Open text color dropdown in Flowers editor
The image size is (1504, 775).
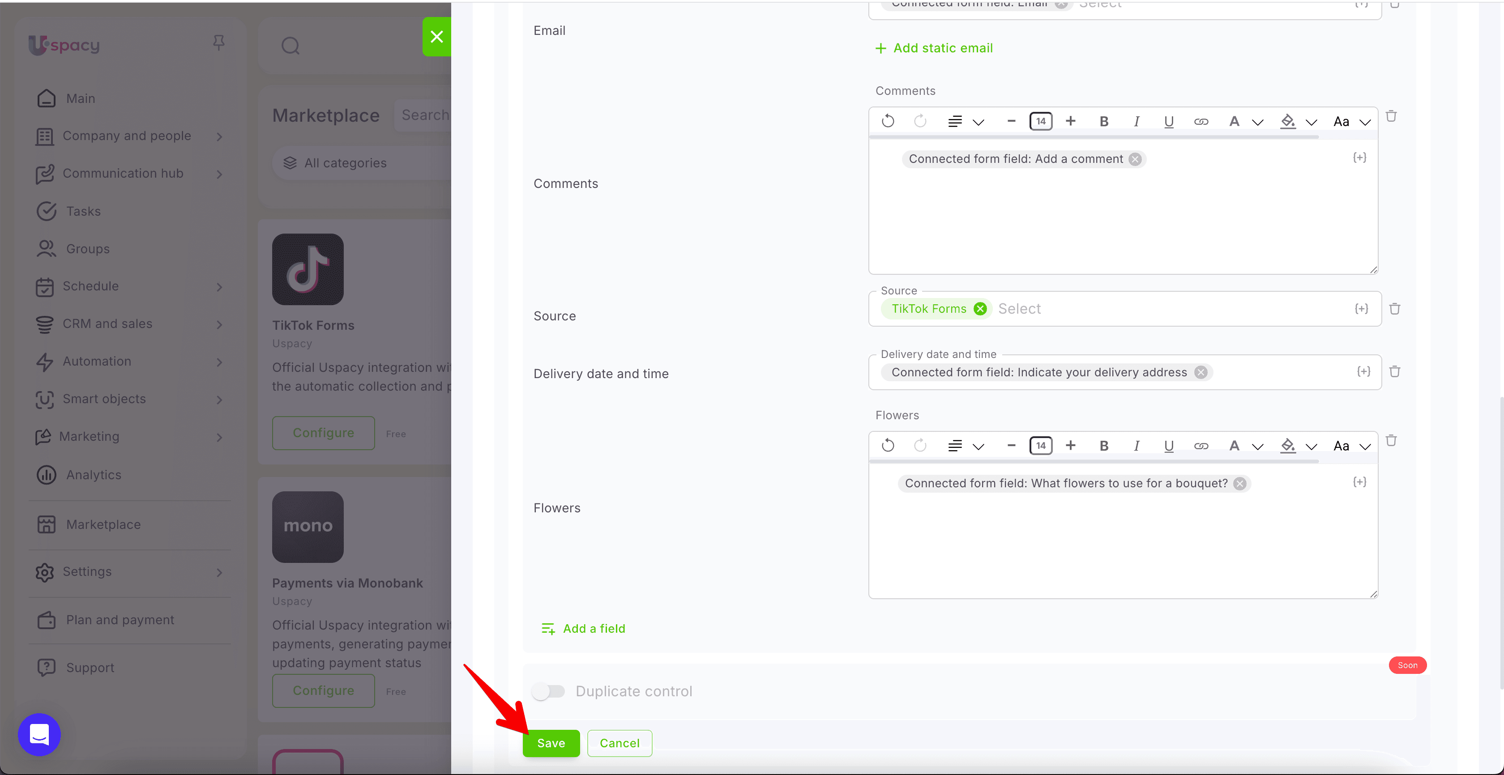[x=1258, y=447]
